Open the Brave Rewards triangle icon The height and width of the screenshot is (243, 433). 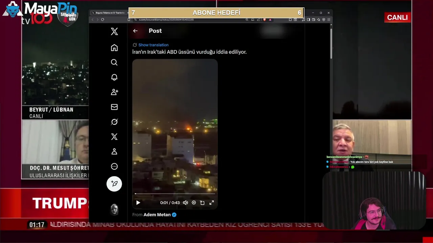(x=270, y=20)
